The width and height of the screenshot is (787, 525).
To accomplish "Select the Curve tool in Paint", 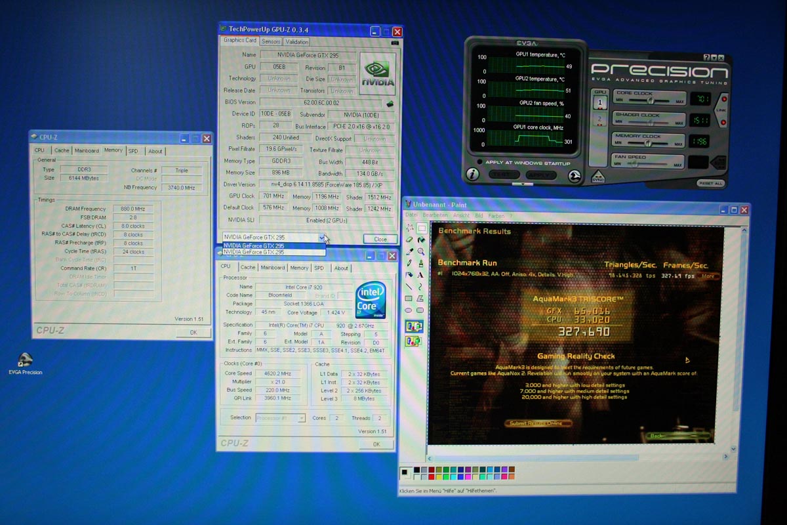I will [420, 287].
